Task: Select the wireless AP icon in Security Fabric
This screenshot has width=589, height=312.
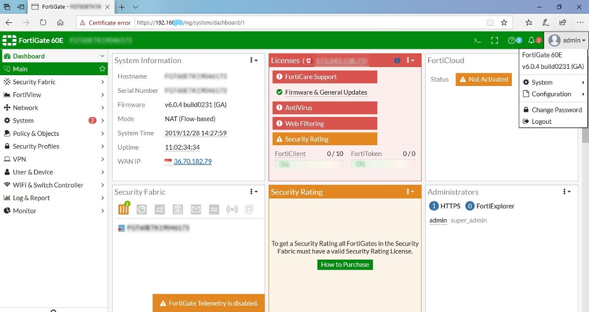Action: point(232,209)
